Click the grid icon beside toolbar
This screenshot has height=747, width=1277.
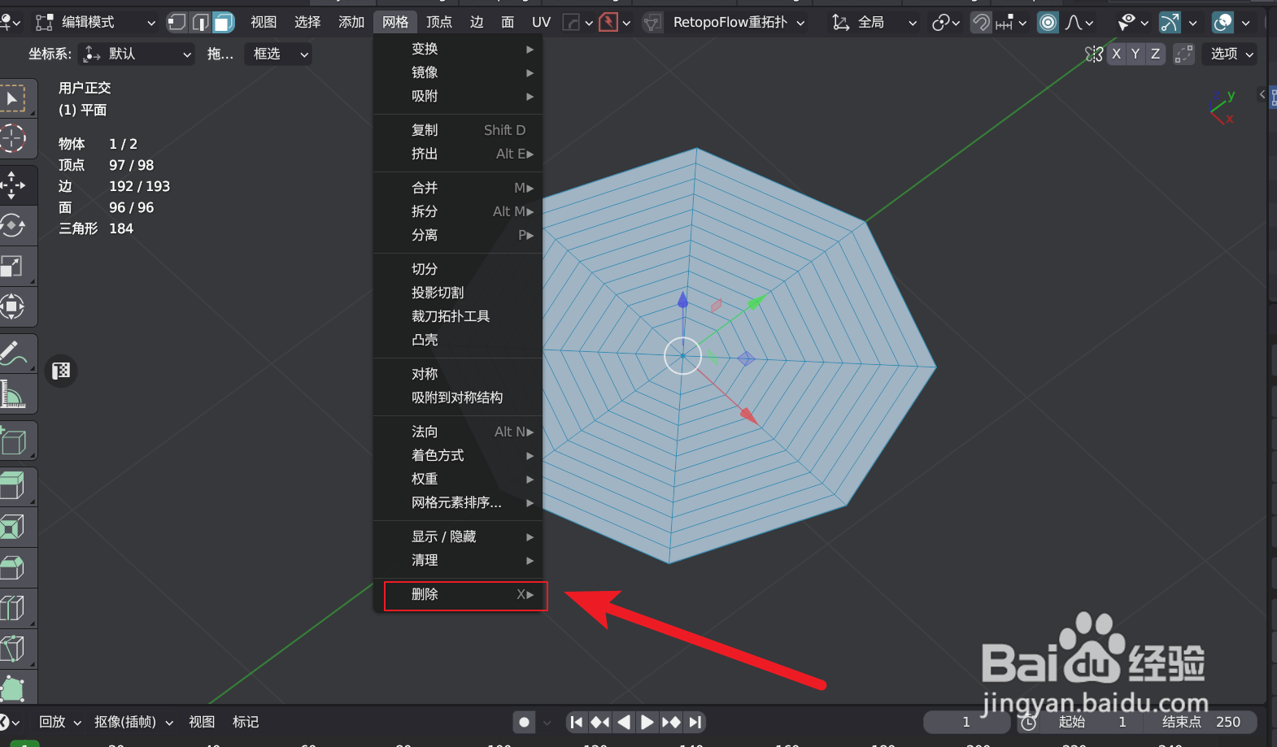tap(61, 371)
